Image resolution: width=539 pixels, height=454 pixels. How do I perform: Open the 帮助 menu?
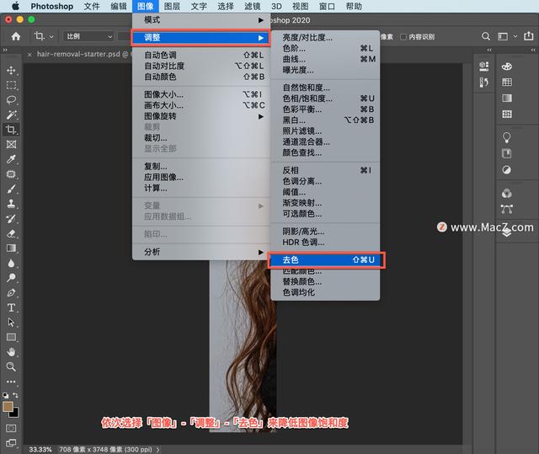[x=354, y=6]
